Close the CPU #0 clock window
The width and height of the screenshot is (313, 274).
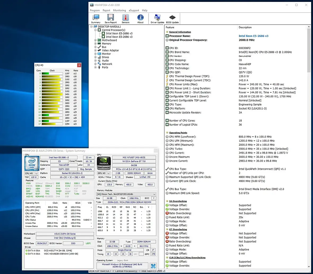[79, 65]
